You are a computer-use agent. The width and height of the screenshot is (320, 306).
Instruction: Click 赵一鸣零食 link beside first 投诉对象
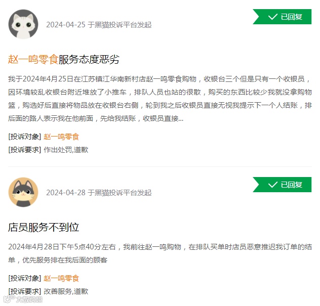(x=61, y=137)
